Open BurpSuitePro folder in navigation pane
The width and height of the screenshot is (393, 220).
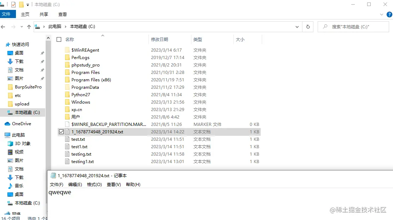28,87
